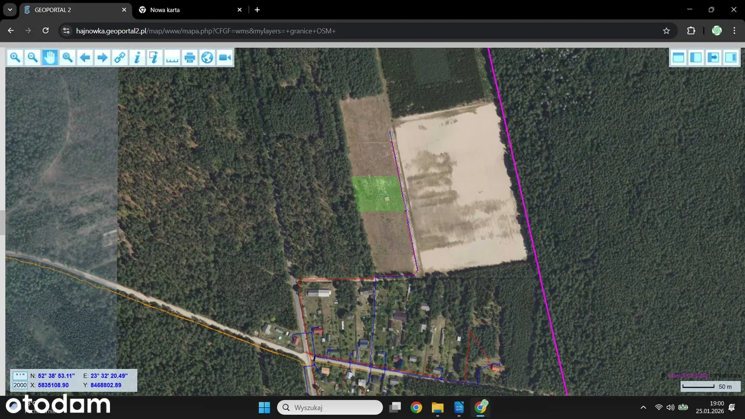The height and width of the screenshot is (419, 745).
Task: Select the object info 'i' tool
Action: click(x=137, y=57)
